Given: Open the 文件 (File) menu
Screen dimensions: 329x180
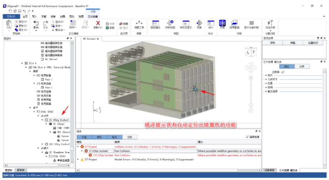Looking at the screenshot, I should 11,16.
